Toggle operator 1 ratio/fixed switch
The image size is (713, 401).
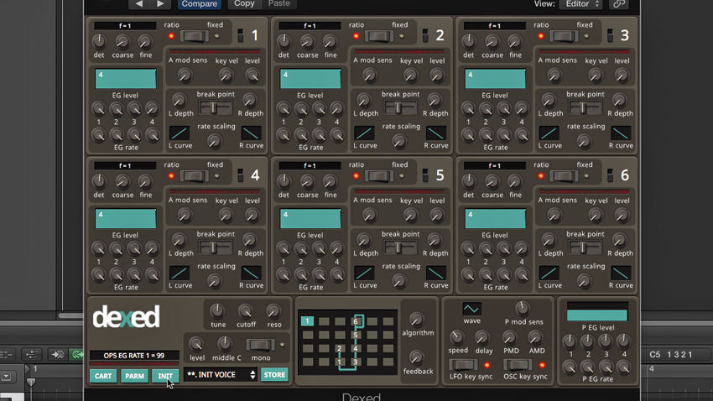tap(194, 36)
